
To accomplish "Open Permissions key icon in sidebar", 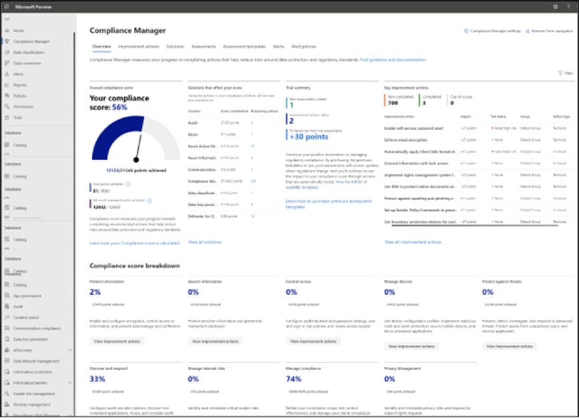I will [x=7, y=107].
